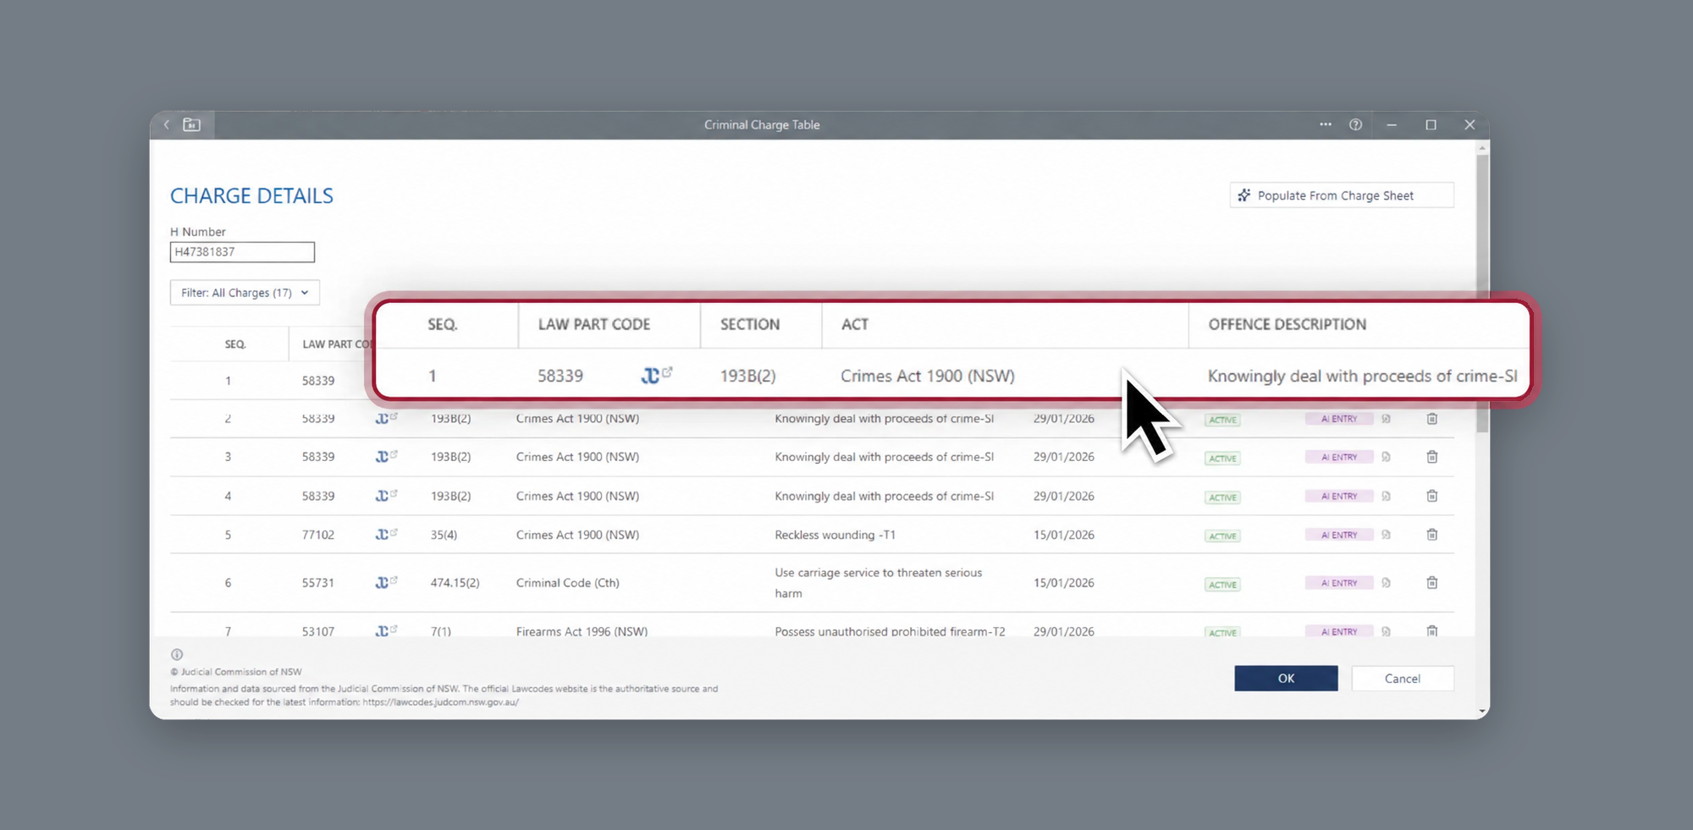Click the Cancel button
Viewport: 1693px width, 830px height.
(x=1403, y=679)
